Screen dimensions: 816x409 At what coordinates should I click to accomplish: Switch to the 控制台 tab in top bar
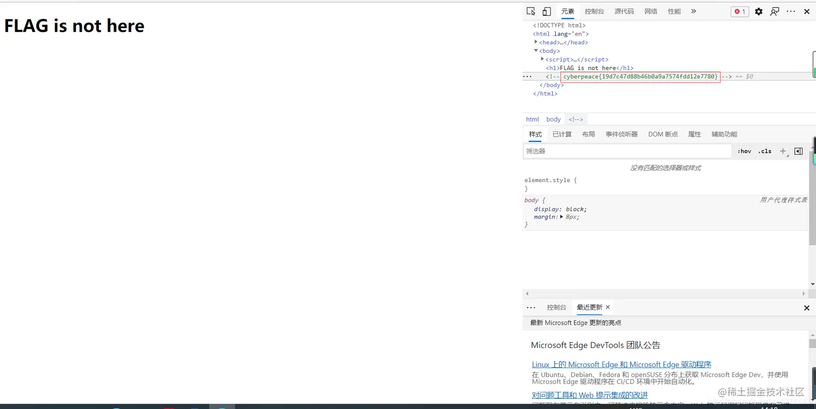[x=594, y=11]
